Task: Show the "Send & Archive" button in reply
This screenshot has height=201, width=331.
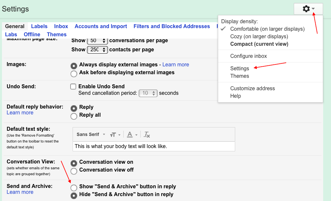Action: coord(74,188)
